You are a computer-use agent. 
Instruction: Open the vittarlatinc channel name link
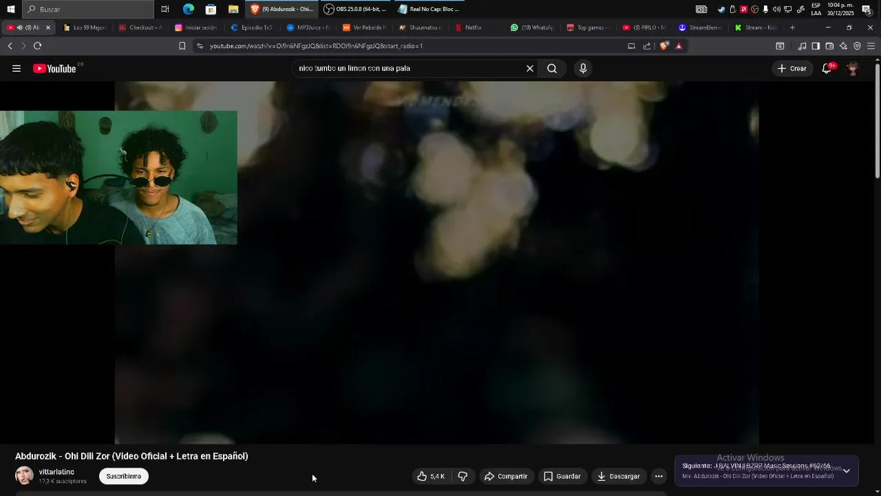[56, 472]
